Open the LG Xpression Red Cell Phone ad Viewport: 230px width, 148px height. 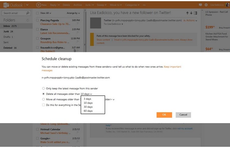(217, 13)
